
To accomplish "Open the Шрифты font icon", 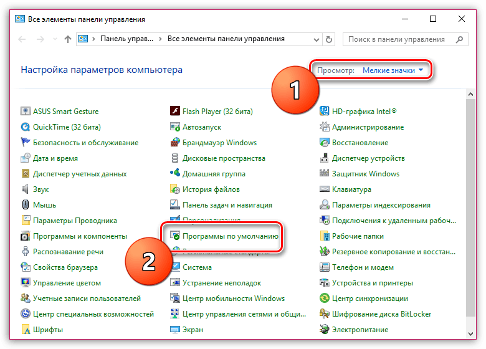I will (25, 329).
